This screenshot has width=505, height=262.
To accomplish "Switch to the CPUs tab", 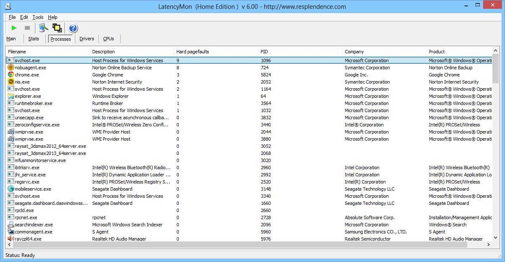I will [109, 39].
